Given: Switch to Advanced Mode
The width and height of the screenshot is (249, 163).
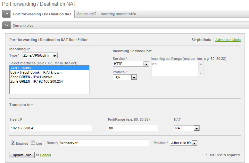Looking at the screenshot, I should (228, 40).
